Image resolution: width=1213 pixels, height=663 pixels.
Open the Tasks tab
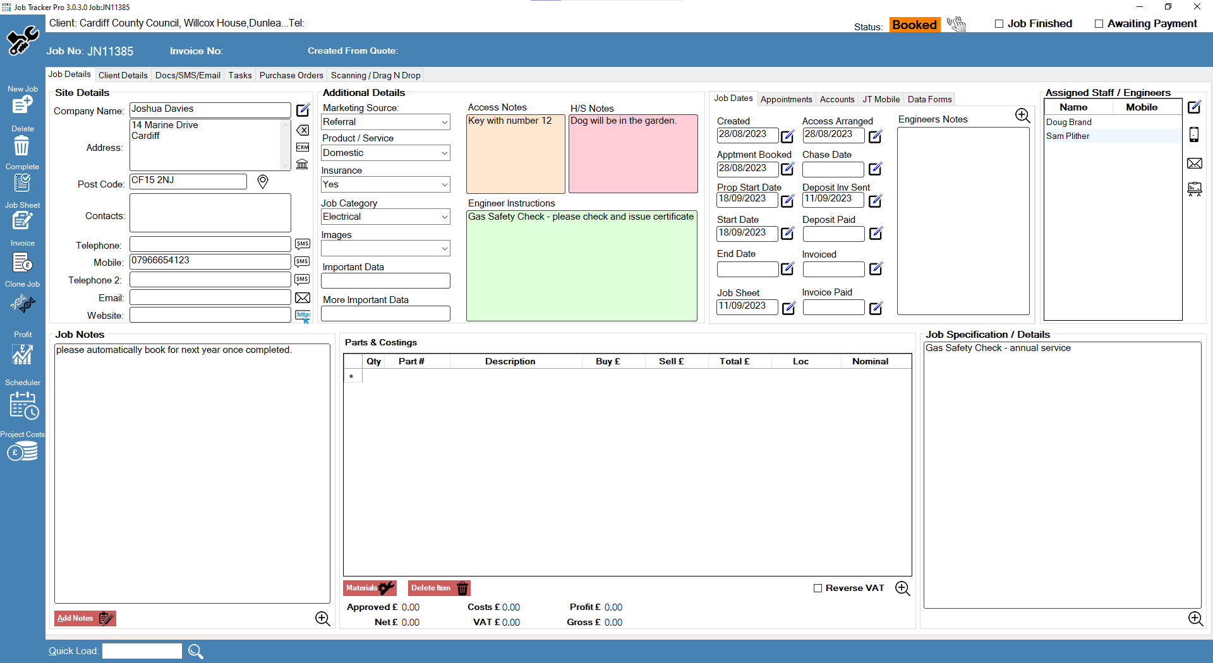coord(240,75)
